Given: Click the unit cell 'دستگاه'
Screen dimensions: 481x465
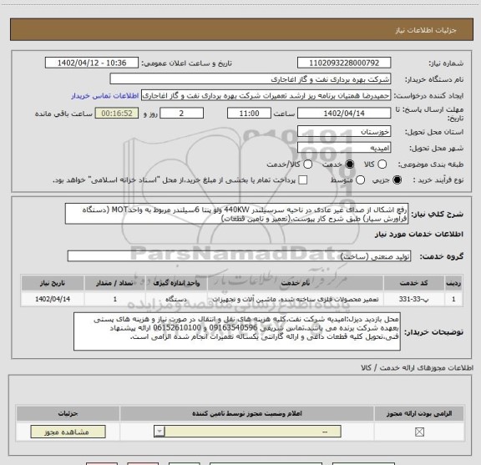Looking at the screenshot, I should 176,299.
